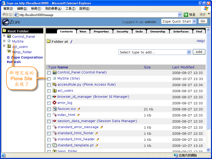Open the 工具(T) menu
The width and height of the screenshot is (212, 159).
coord(70,9)
